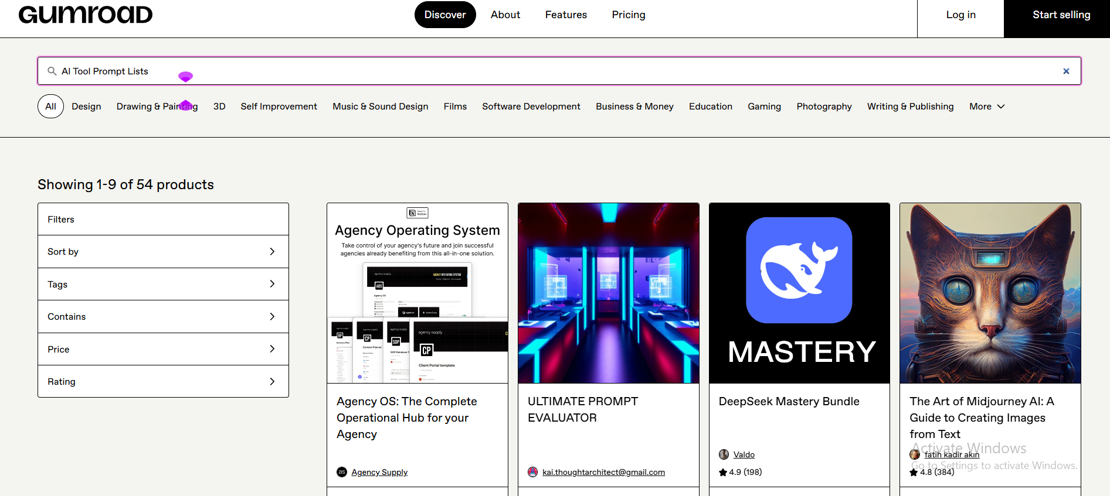The height and width of the screenshot is (496, 1110).
Task: Click the Gumroad logo
Action: tap(86, 14)
